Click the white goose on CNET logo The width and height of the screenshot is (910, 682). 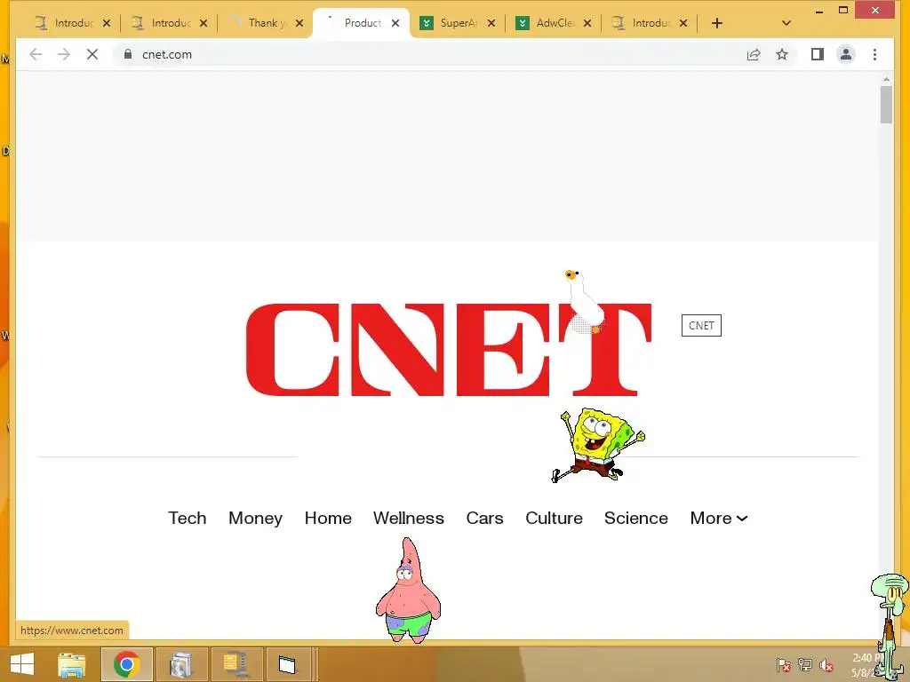585,302
